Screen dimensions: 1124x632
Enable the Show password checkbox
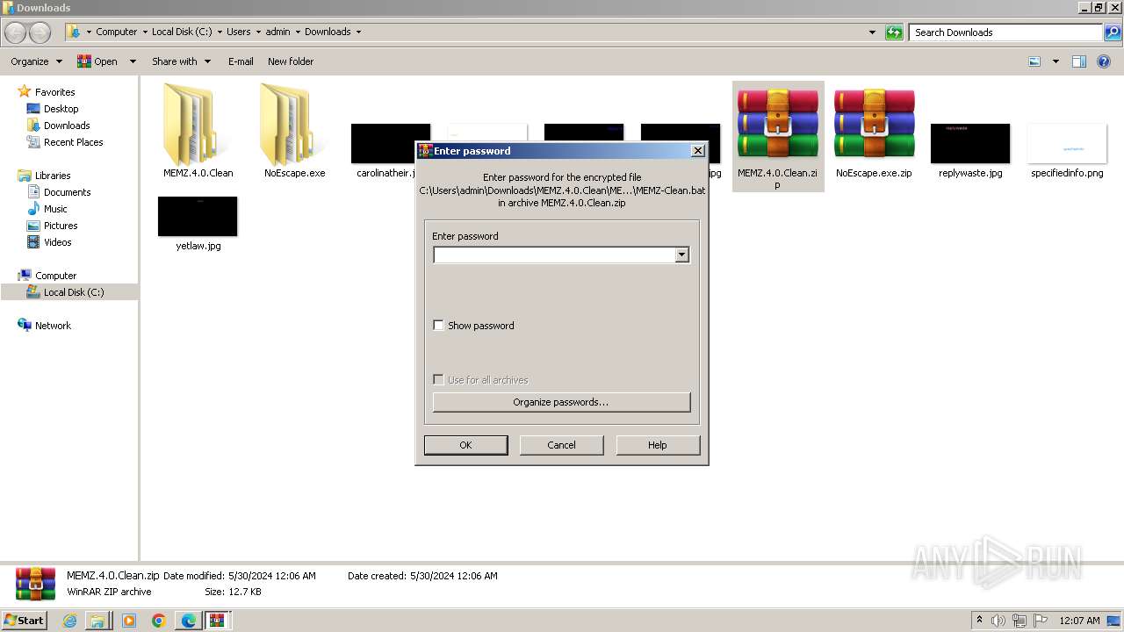438,326
